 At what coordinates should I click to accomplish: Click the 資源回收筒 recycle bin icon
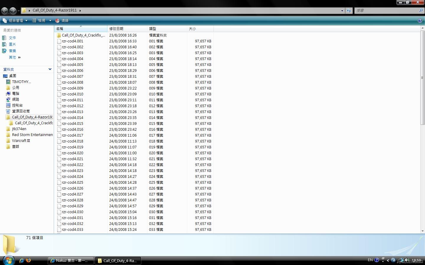click(8, 111)
